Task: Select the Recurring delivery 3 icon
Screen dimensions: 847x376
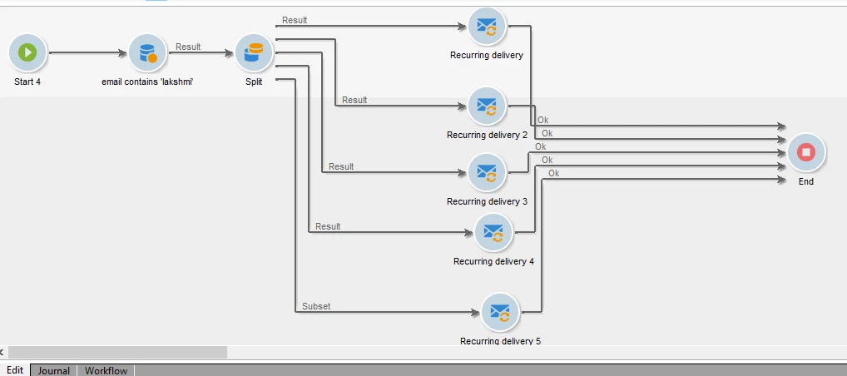Action: tap(487, 172)
